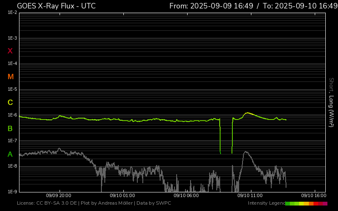Pick the magenta intensity legend swatch
The height and width of the screenshot is (211, 338).
pos(325,203)
